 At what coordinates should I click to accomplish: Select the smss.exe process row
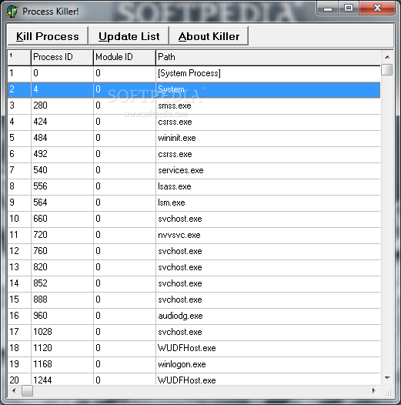(194, 105)
